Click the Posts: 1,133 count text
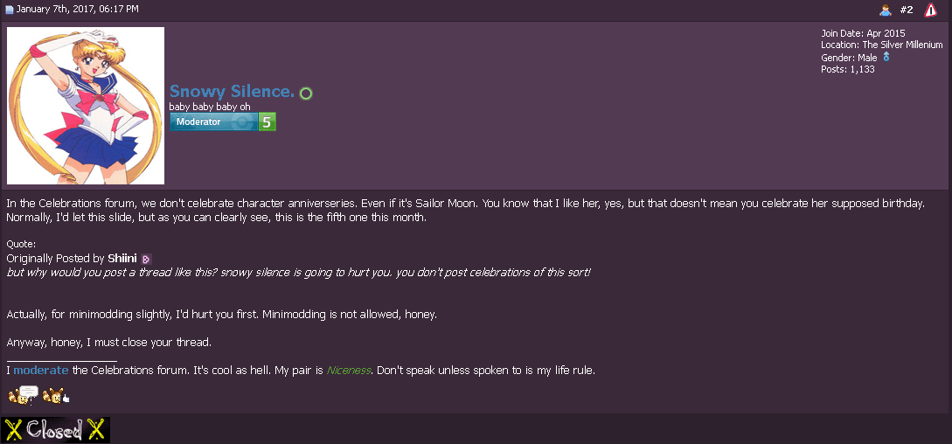The height and width of the screenshot is (444, 952). 848,69
